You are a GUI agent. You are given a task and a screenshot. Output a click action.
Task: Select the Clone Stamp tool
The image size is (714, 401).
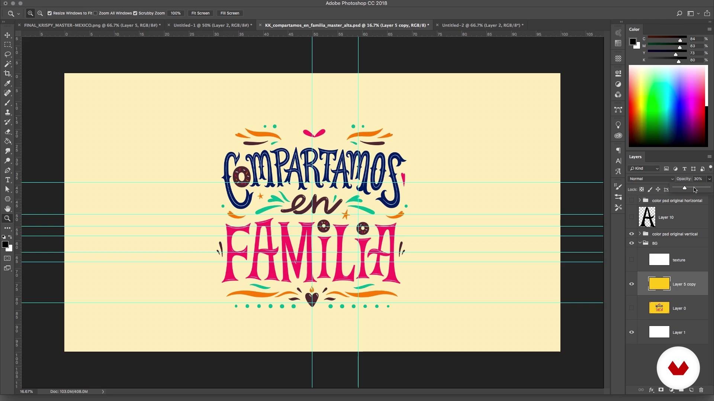pyautogui.click(x=7, y=112)
